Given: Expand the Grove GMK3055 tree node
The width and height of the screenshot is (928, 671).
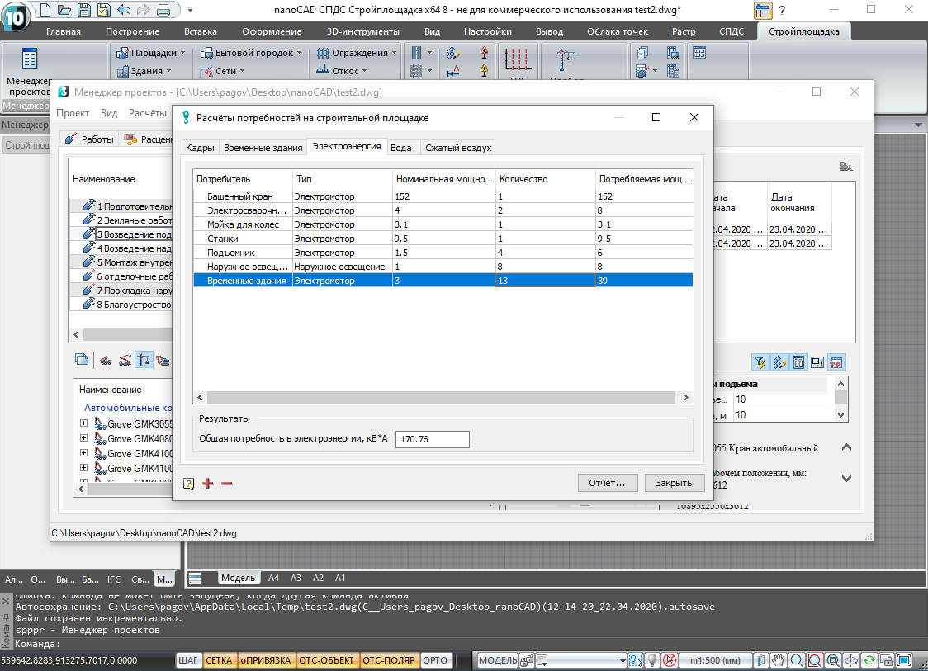Looking at the screenshot, I should 83,423.
